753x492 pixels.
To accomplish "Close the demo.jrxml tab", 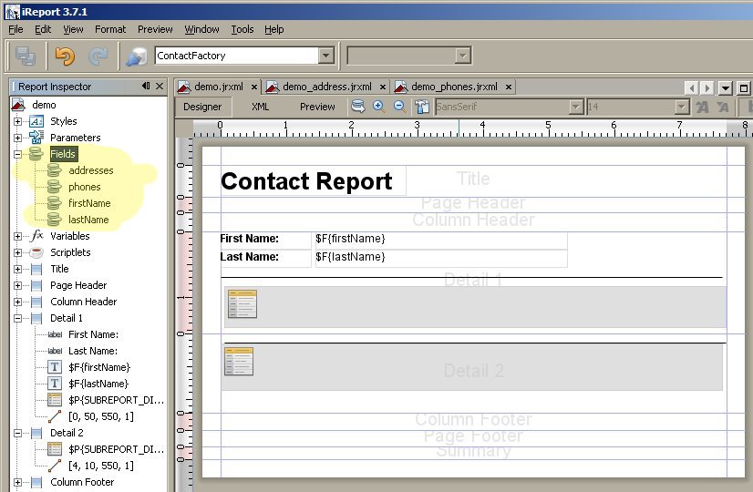I will pyautogui.click(x=254, y=87).
